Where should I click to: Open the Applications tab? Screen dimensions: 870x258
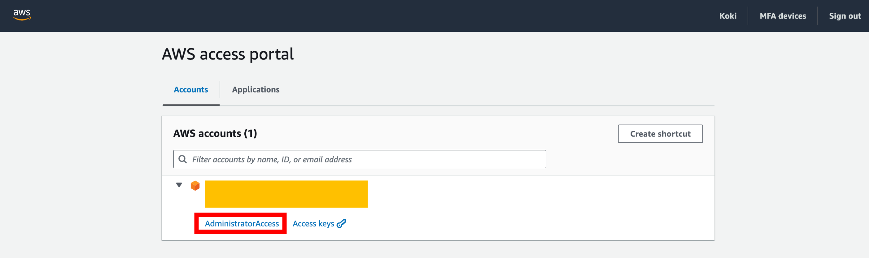point(255,90)
